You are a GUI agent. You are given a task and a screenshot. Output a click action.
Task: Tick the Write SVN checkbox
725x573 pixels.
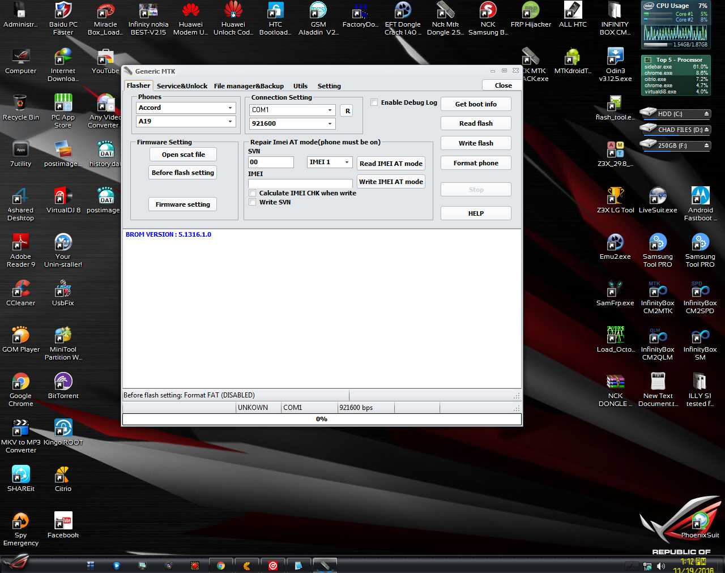tap(253, 202)
